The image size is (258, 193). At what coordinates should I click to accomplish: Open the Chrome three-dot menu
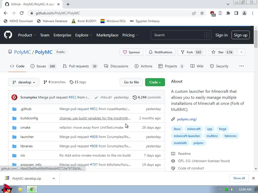pyautogui.click(x=252, y=13)
